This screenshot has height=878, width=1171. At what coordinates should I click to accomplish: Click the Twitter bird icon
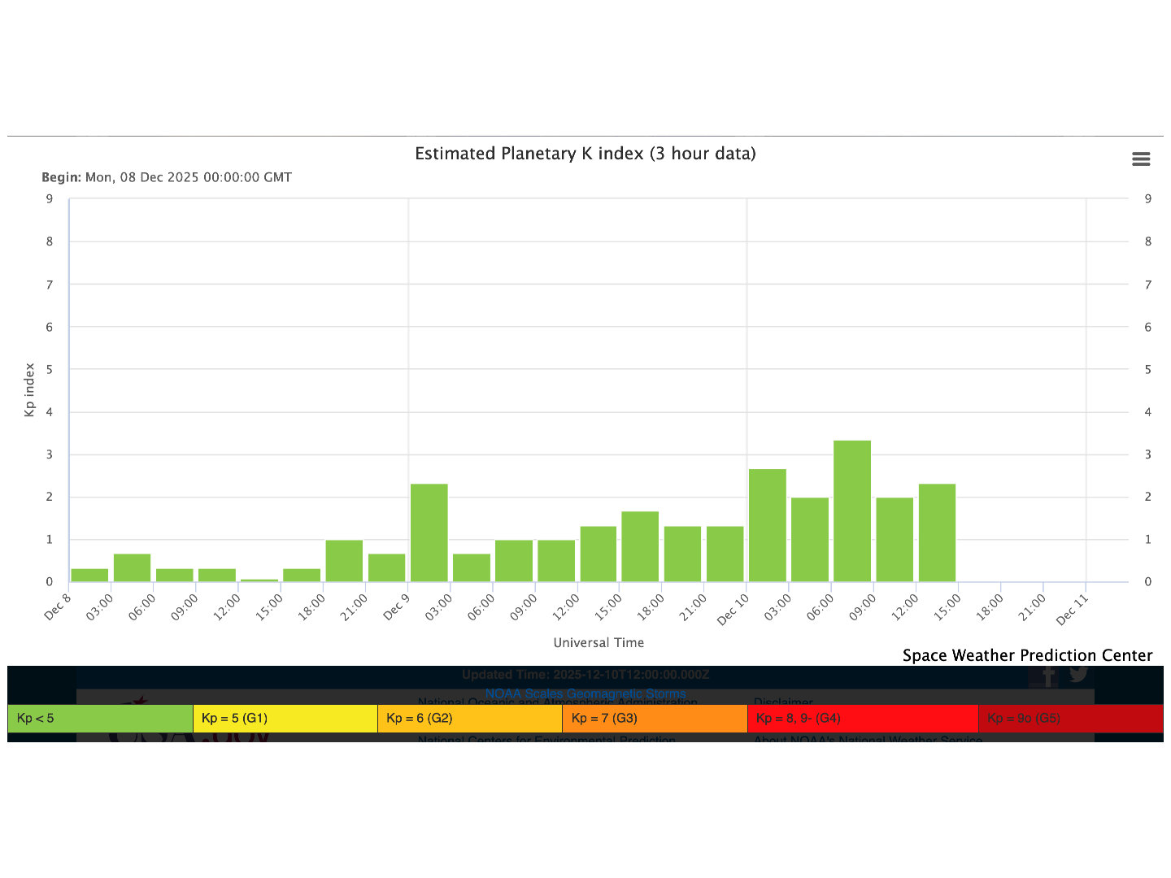point(1078,674)
